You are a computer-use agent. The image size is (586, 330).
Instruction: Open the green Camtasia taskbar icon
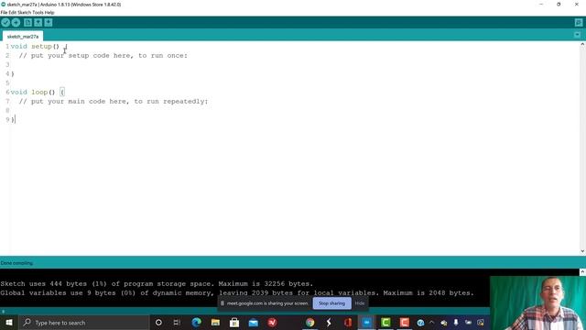pyautogui.click(x=385, y=323)
